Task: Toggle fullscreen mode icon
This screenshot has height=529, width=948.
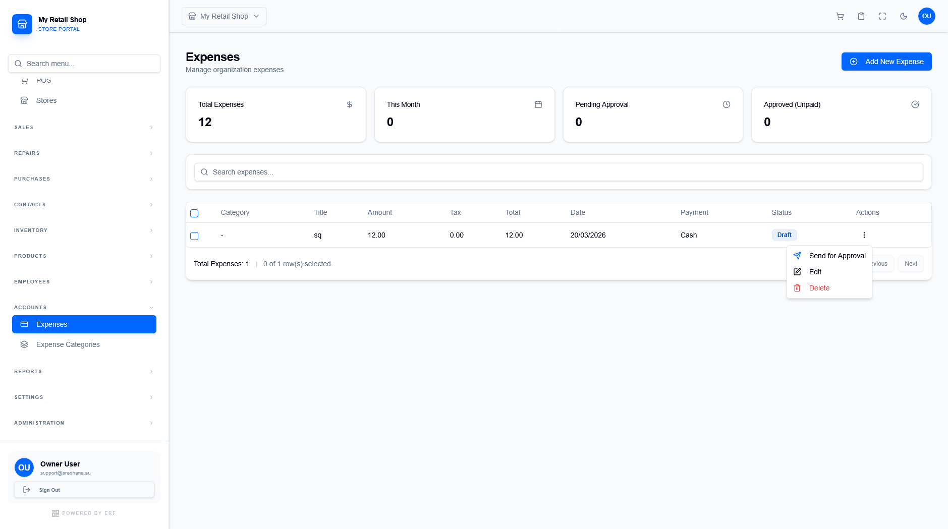Action: point(882,16)
